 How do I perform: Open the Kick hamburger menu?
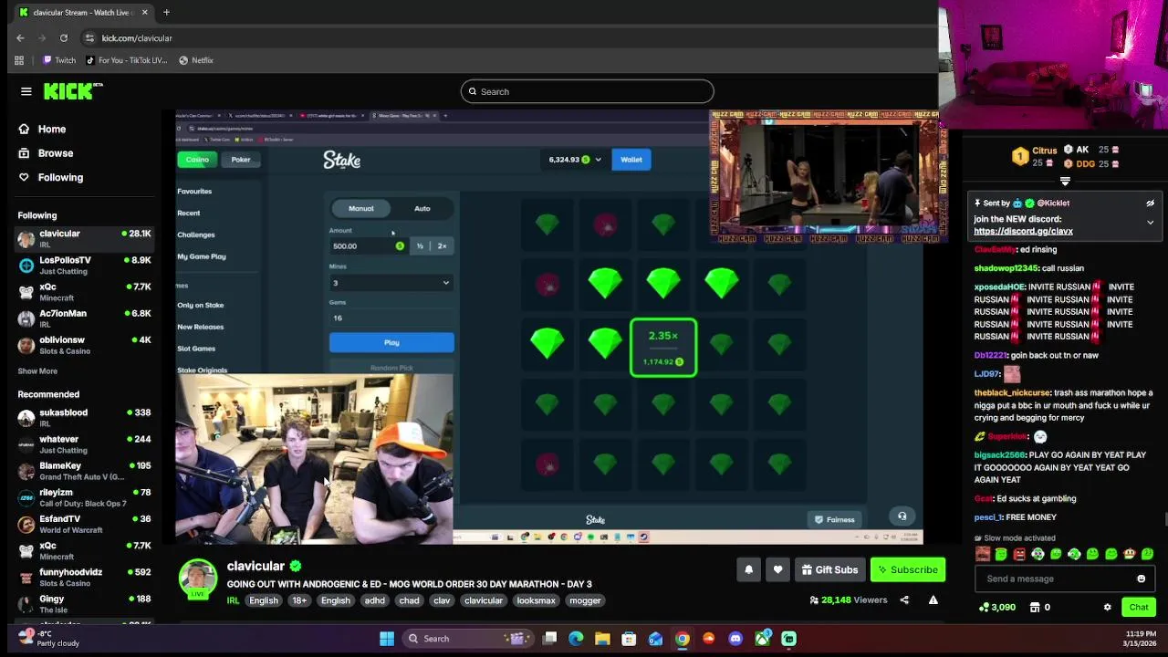pos(26,91)
